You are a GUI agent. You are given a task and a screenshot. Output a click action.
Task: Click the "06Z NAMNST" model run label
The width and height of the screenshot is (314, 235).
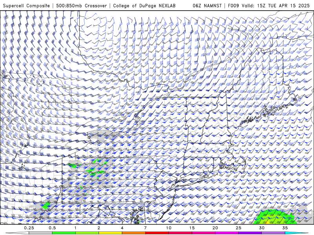click(207, 5)
